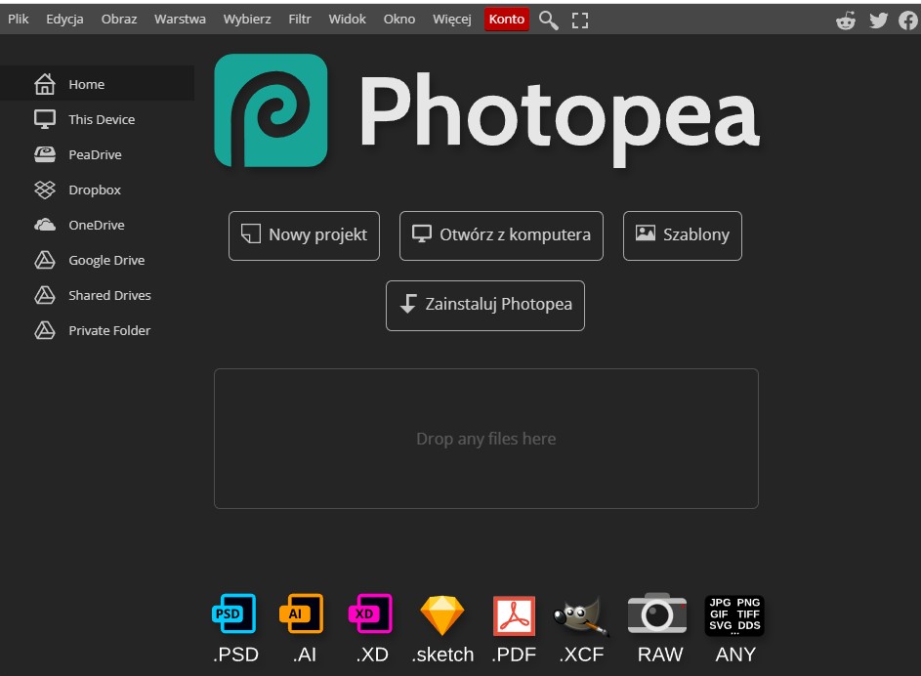Click the .PSD format icon

(x=233, y=613)
